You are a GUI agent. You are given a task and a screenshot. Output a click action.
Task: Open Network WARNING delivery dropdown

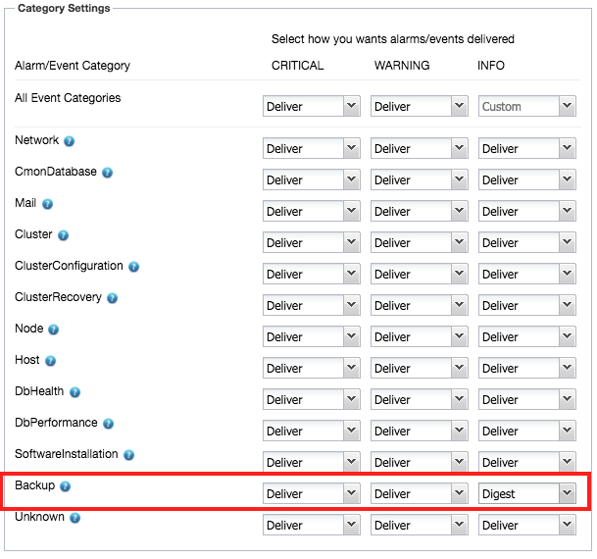pyautogui.click(x=420, y=148)
